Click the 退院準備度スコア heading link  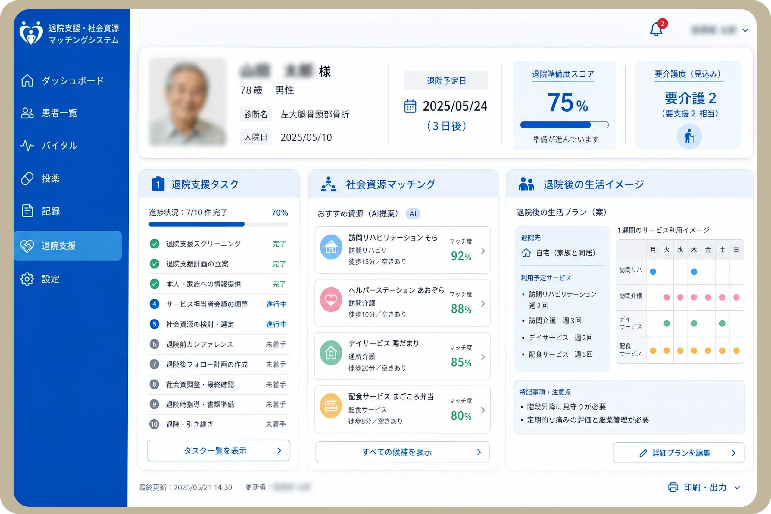[563, 74]
